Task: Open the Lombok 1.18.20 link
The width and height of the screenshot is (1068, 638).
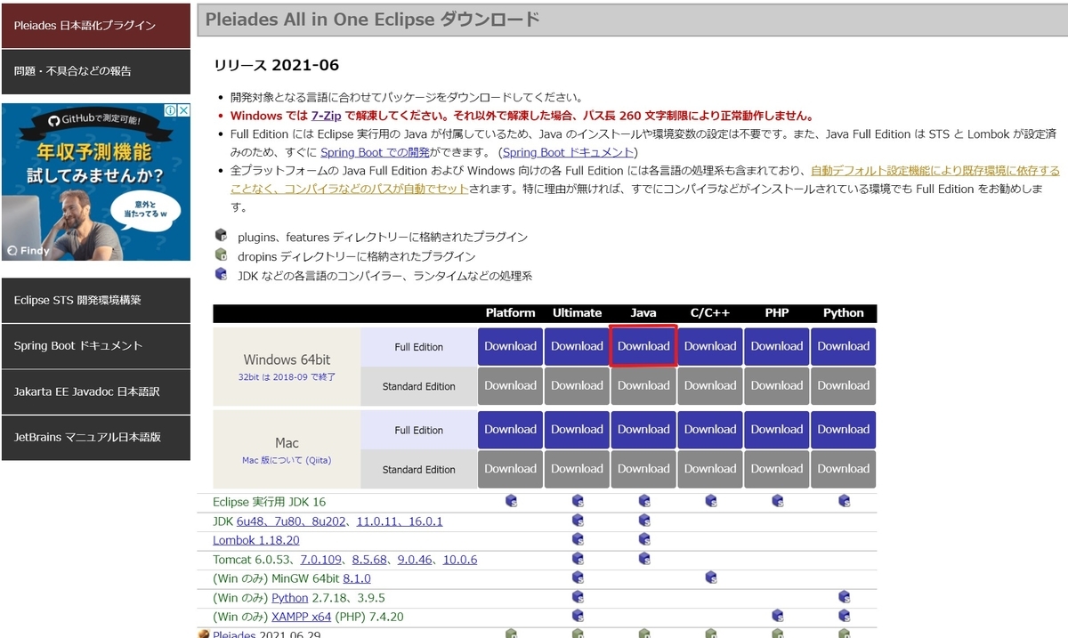Action: click(x=256, y=540)
